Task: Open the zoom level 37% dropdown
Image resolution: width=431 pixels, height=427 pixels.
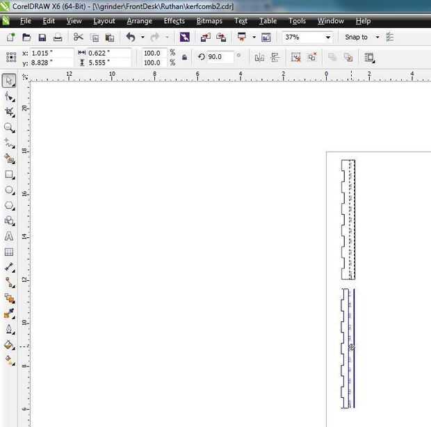Action: pyautogui.click(x=328, y=37)
